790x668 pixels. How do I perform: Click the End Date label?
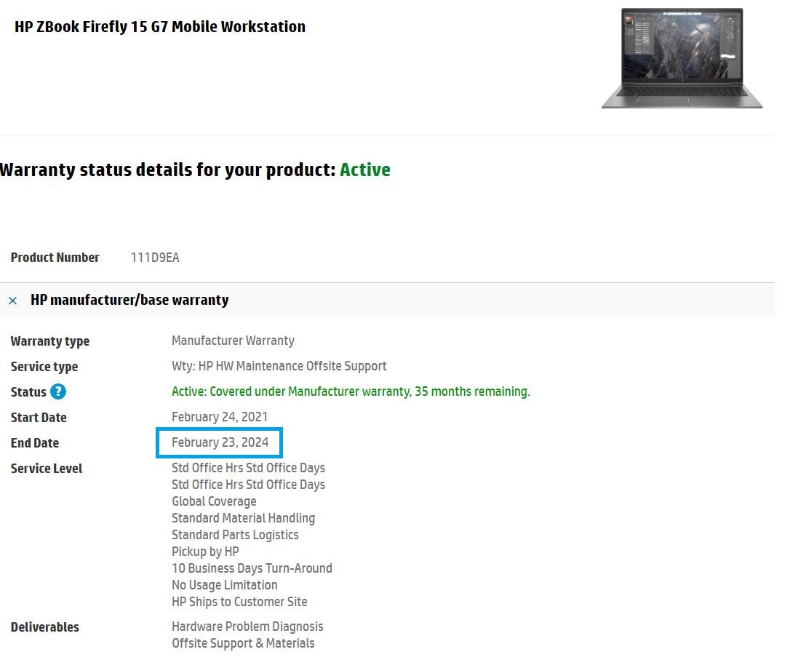(35, 443)
